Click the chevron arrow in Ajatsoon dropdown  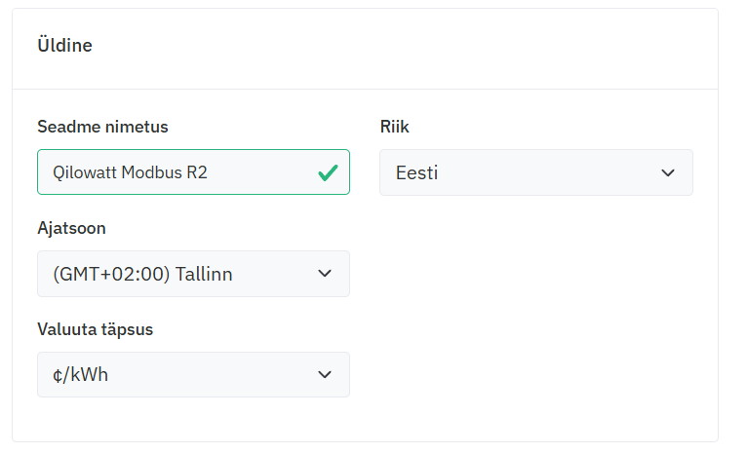[x=326, y=274]
